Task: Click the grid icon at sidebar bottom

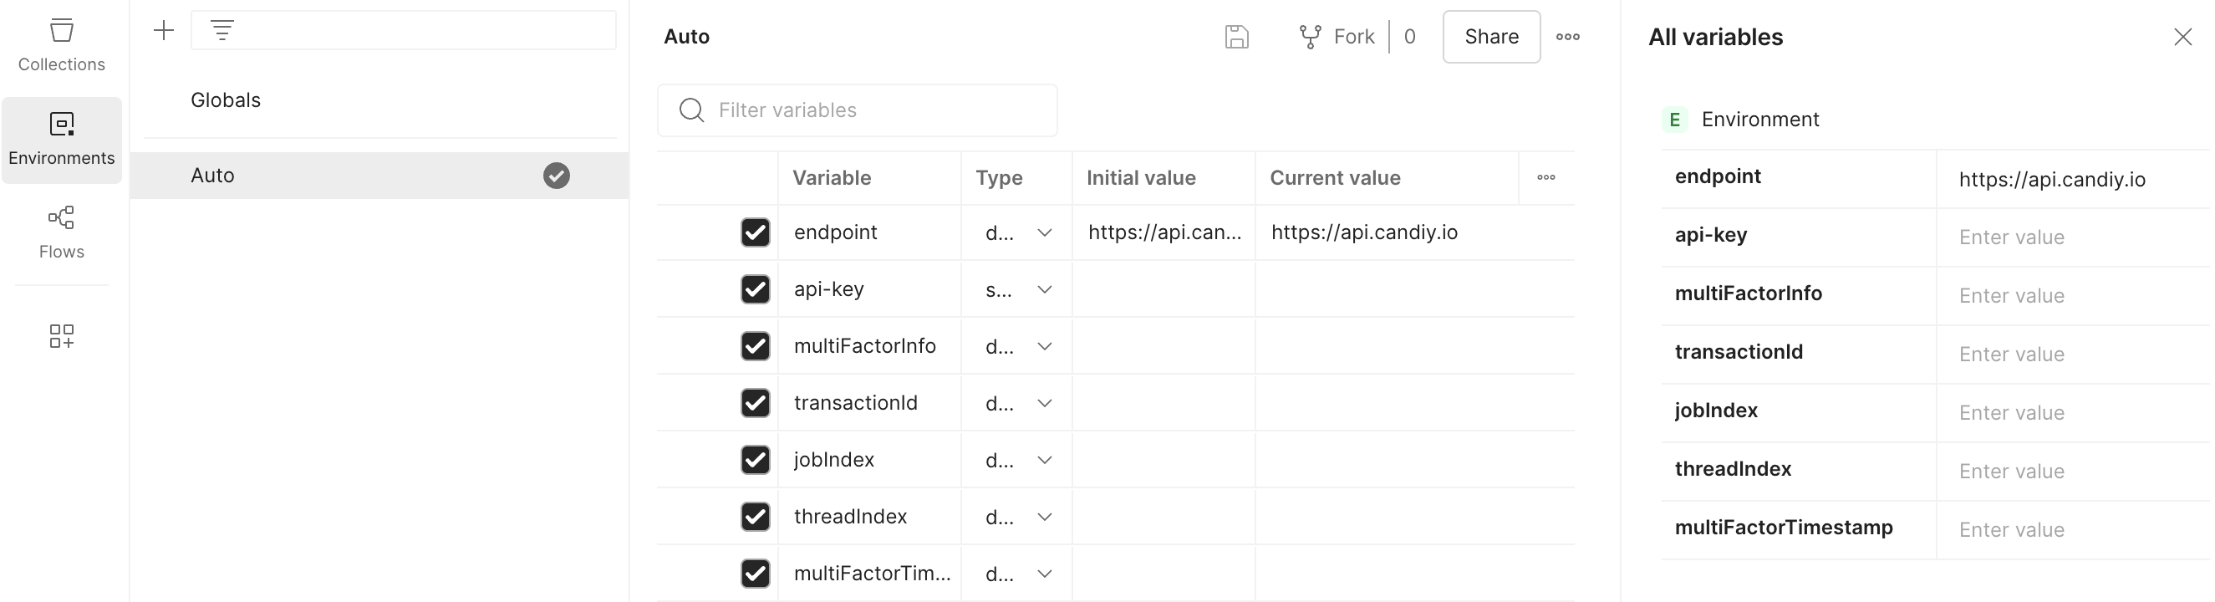Action: coord(61,335)
